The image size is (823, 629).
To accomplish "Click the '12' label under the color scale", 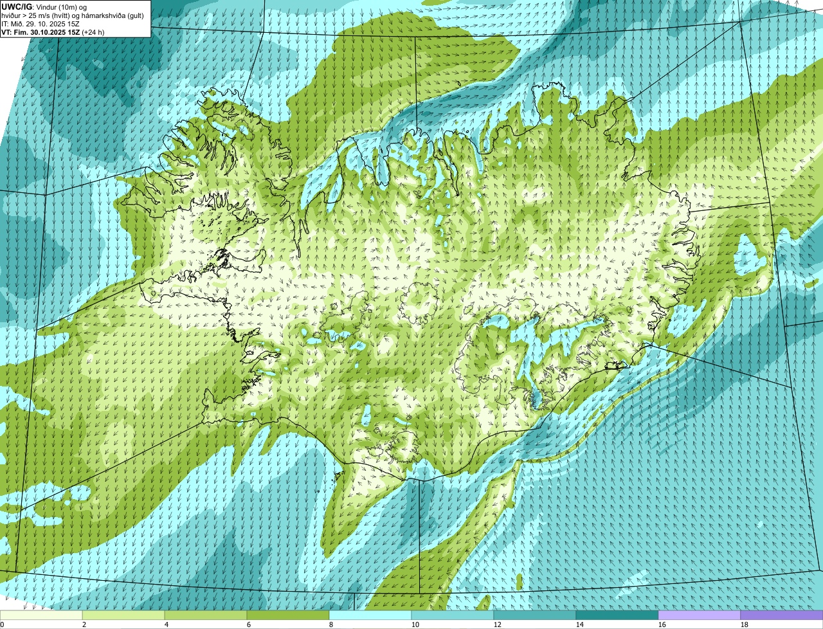I will 498,624.
